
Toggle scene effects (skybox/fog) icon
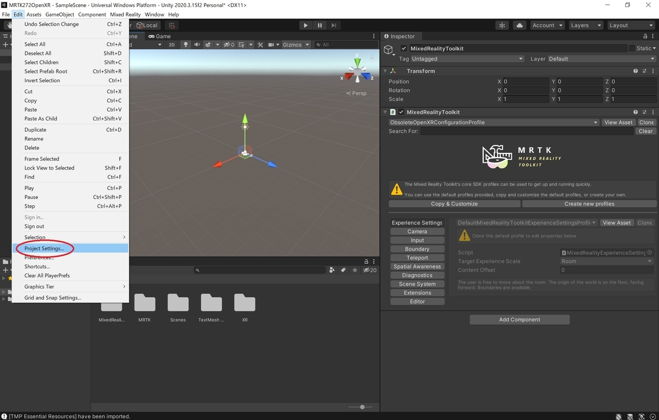click(208, 45)
